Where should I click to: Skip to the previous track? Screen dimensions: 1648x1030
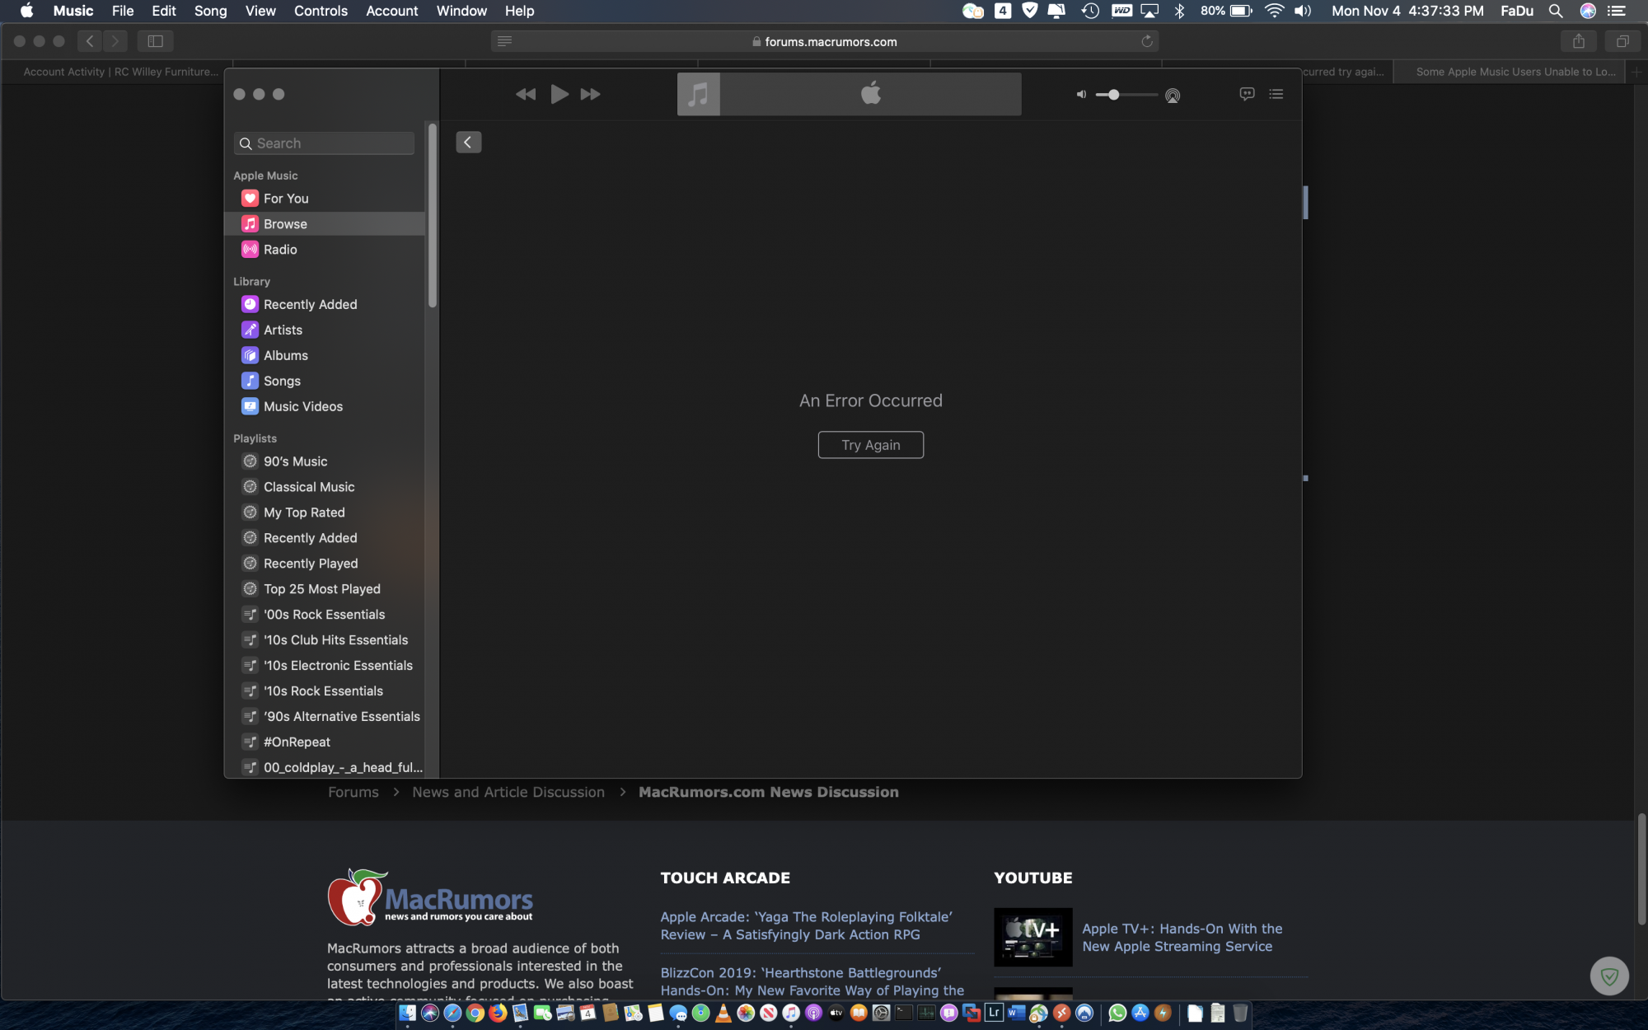[x=526, y=95]
